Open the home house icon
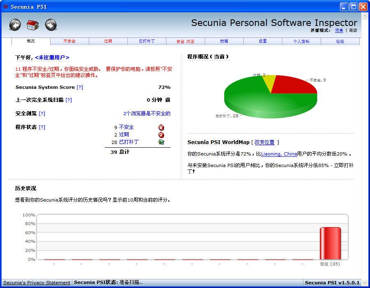370x288 pixels. (x=32, y=25)
